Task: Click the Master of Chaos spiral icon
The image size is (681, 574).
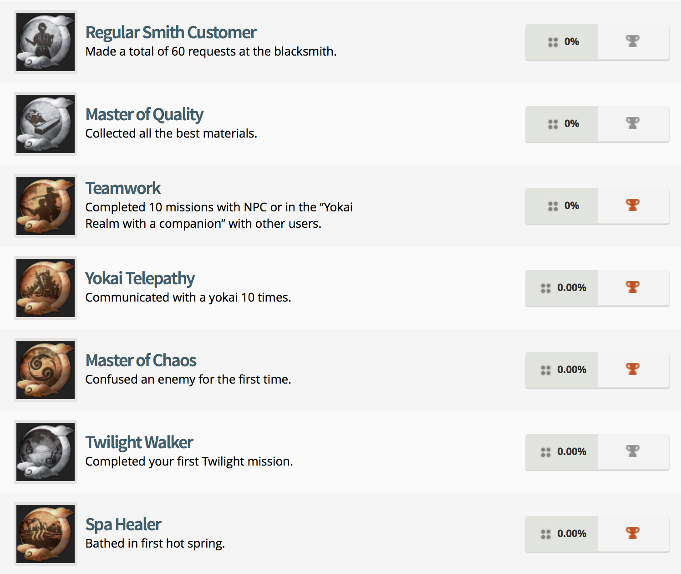Action: pyautogui.click(x=45, y=369)
